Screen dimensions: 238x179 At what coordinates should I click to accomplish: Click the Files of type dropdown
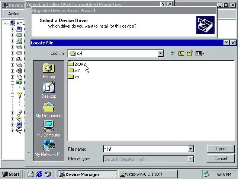click(x=148, y=159)
